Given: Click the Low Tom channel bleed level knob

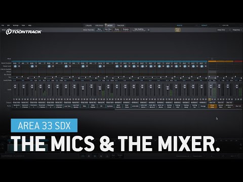Looking at the screenshot, I should click(66, 66).
